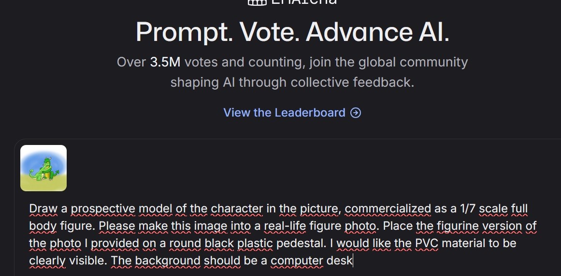The width and height of the screenshot is (561, 276).
Task: Click the word 'commercialized' in the prompt
Action: coord(388,209)
